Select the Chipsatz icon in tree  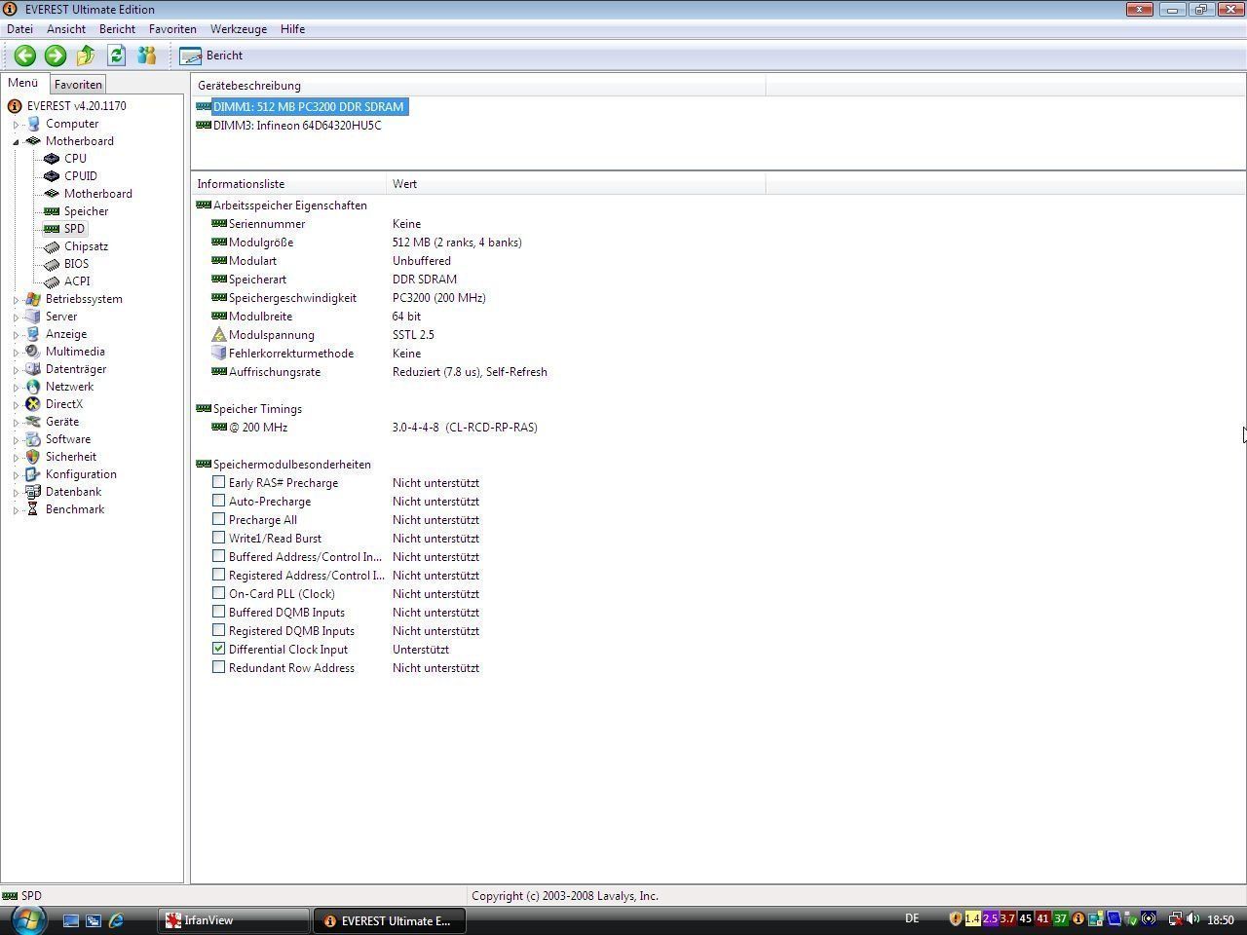click(52, 246)
